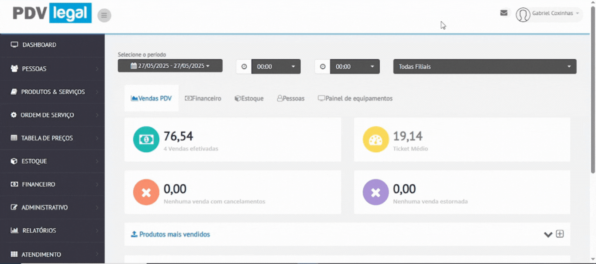This screenshot has height=264, width=596.
Task: Open the start time 00:00 dropdown
Action: tap(276, 67)
